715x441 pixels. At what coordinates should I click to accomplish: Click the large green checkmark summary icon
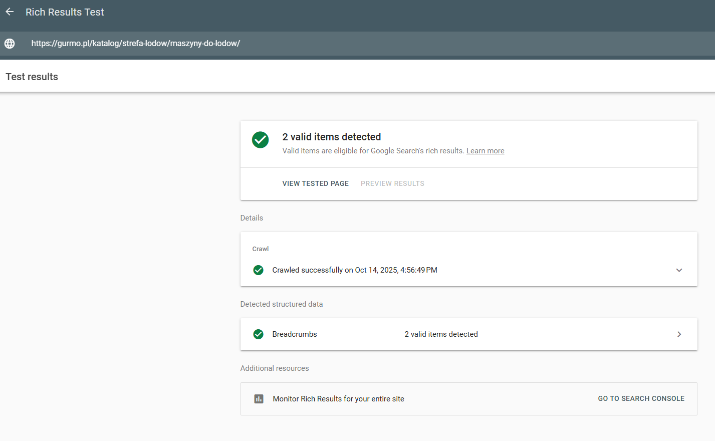[260, 140]
